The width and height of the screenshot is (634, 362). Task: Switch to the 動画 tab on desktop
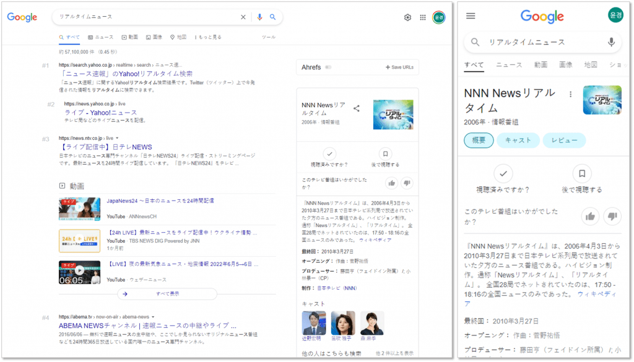(130, 37)
